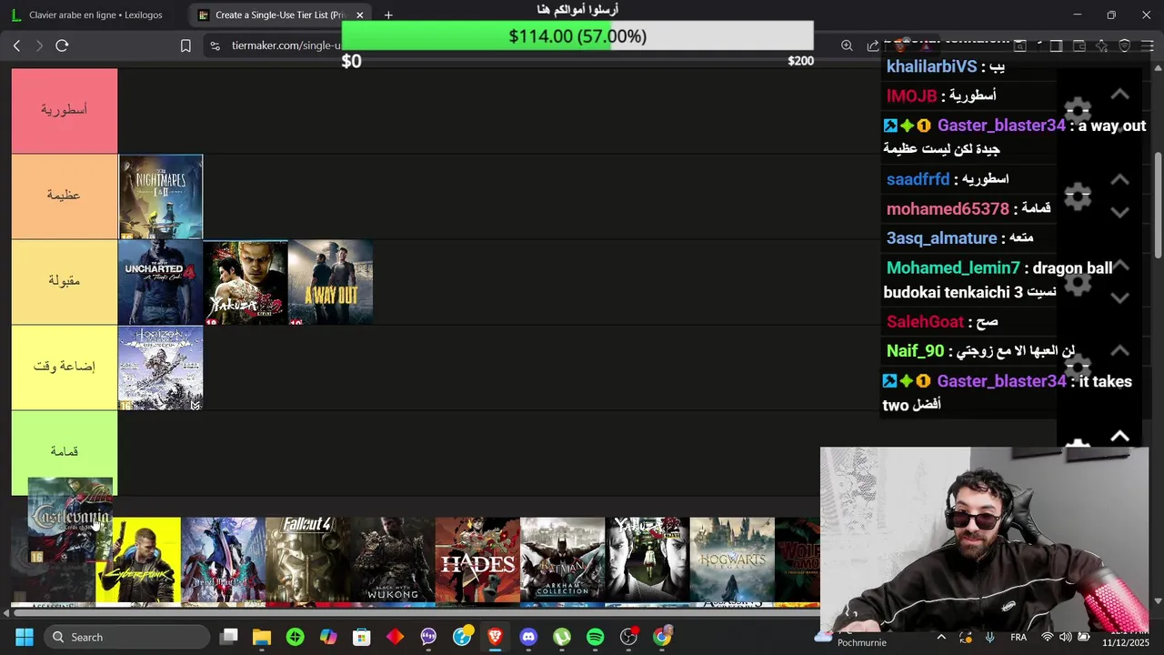The image size is (1164, 655).
Task: Go back to the previous page
Action: coord(16,45)
